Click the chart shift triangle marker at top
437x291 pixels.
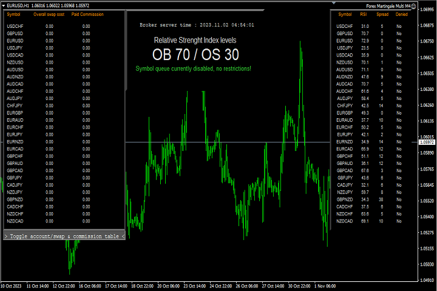tap(334, 3)
